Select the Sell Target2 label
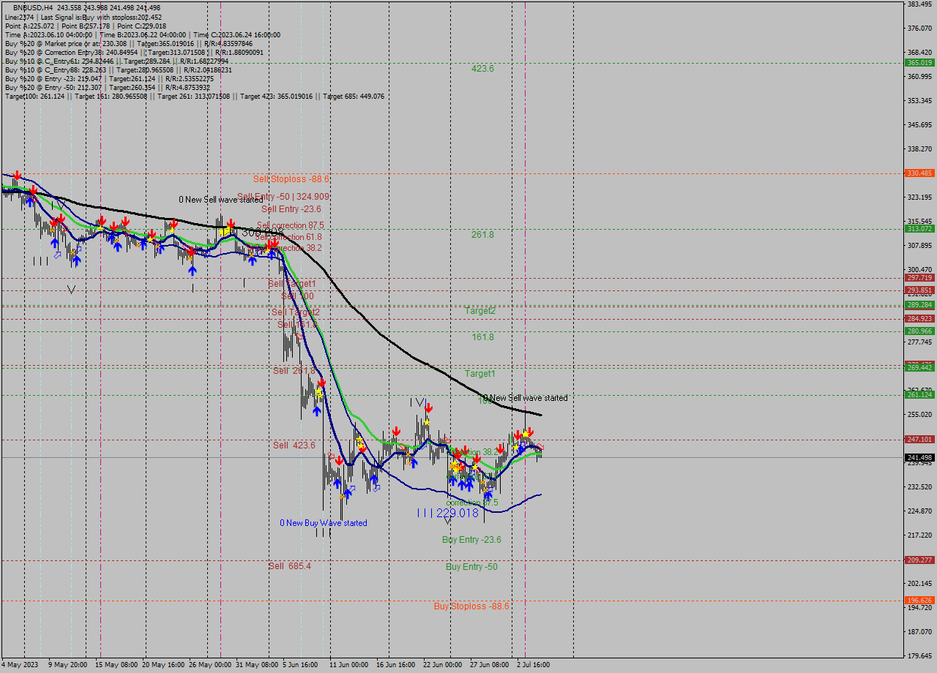Screen dimensions: 937x673 [x=296, y=312]
